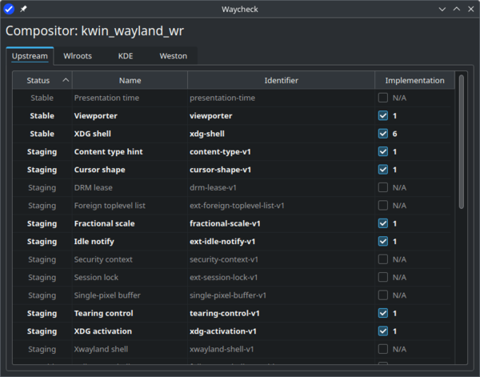Click the Waycheck app icon in title bar
The width and height of the screenshot is (480, 377).
coord(10,9)
